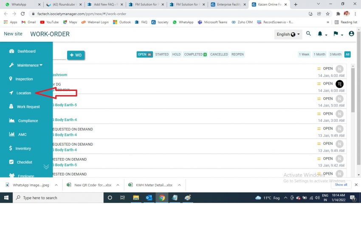The width and height of the screenshot is (361, 237).
Task: Open Inventory section
Action: pyautogui.click(x=20, y=148)
